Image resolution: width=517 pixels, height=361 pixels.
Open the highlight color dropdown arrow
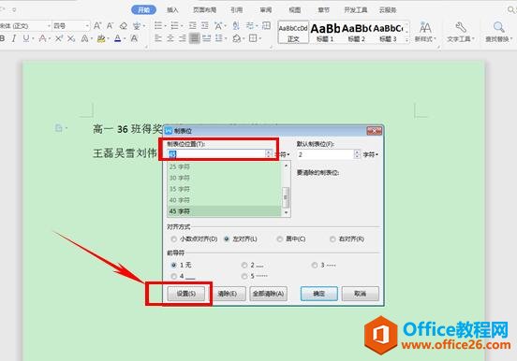108,39
